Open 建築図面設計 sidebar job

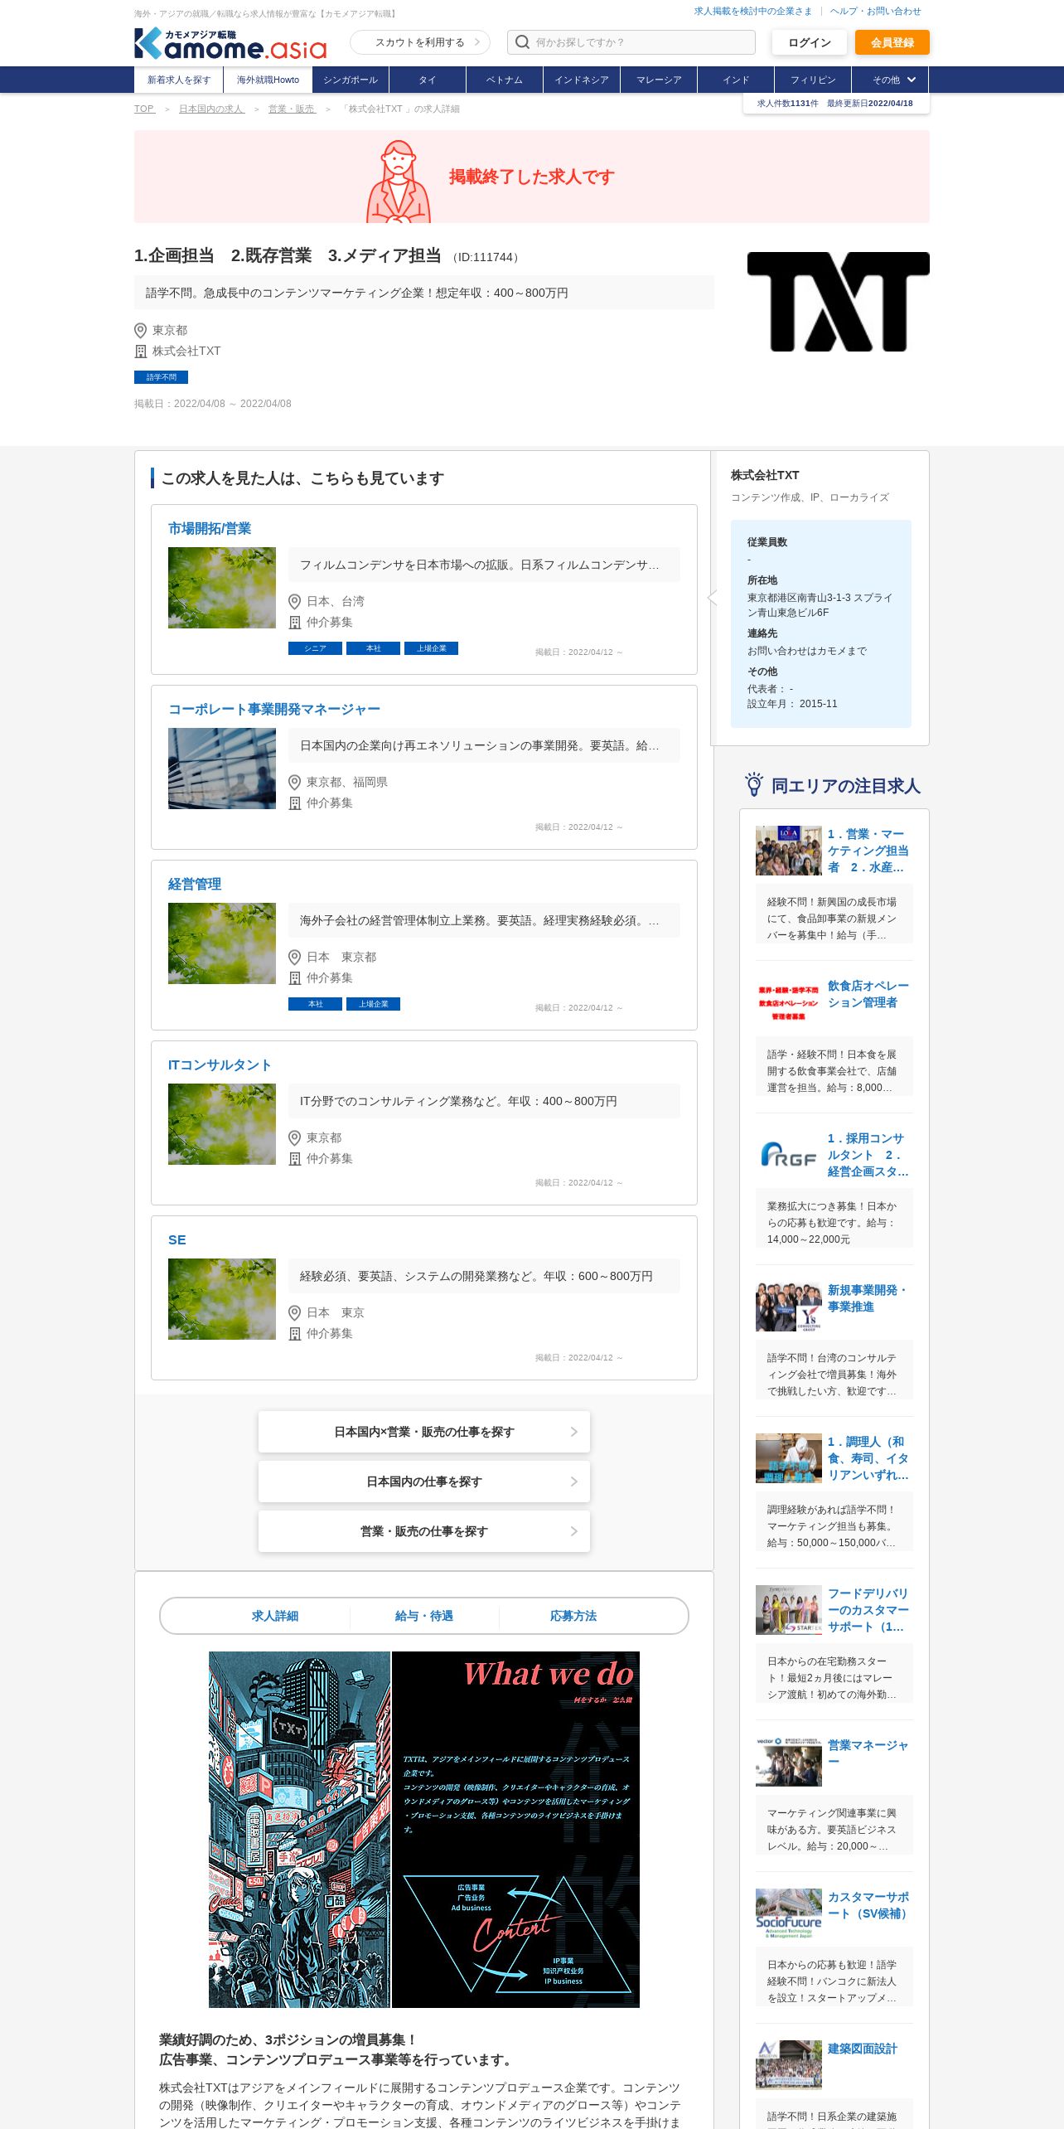(x=863, y=2049)
